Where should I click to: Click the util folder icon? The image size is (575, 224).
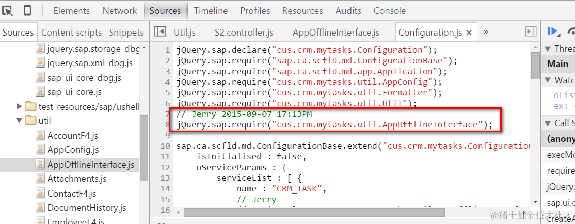coord(30,120)
